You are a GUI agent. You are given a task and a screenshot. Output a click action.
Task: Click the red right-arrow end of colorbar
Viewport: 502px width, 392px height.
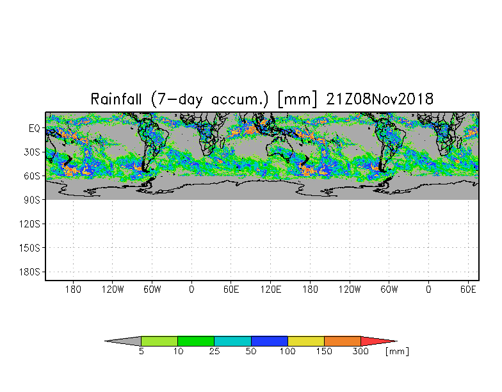(378, 341)
